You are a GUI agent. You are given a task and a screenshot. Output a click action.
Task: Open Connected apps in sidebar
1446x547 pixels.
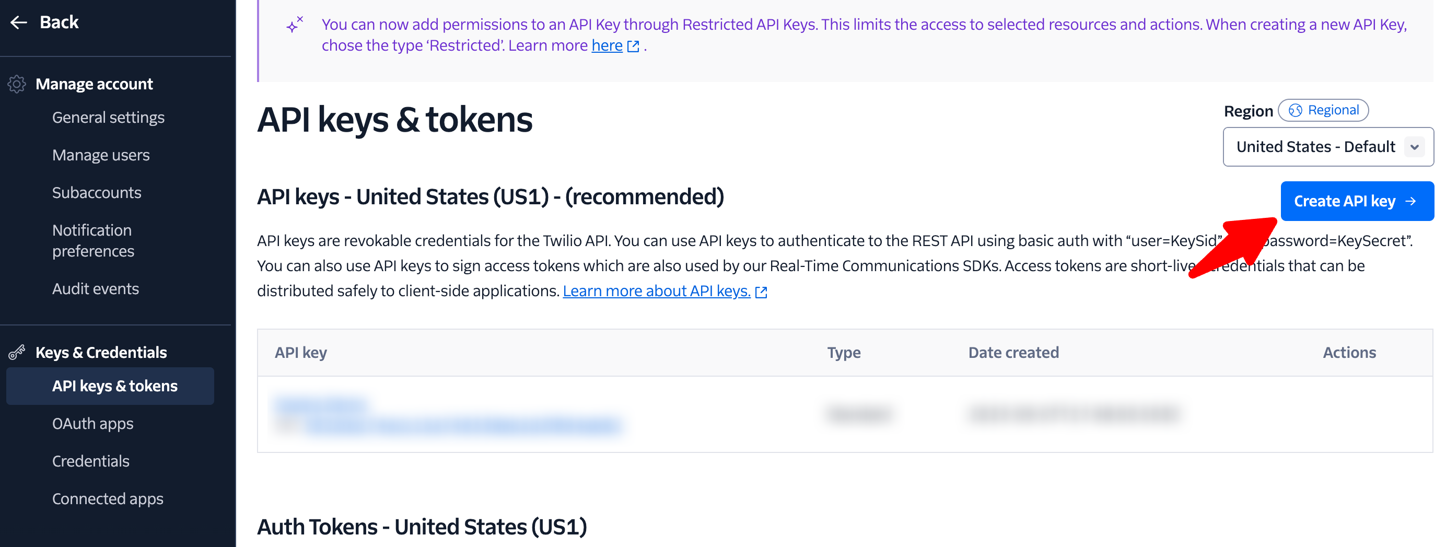pos(108,499)
